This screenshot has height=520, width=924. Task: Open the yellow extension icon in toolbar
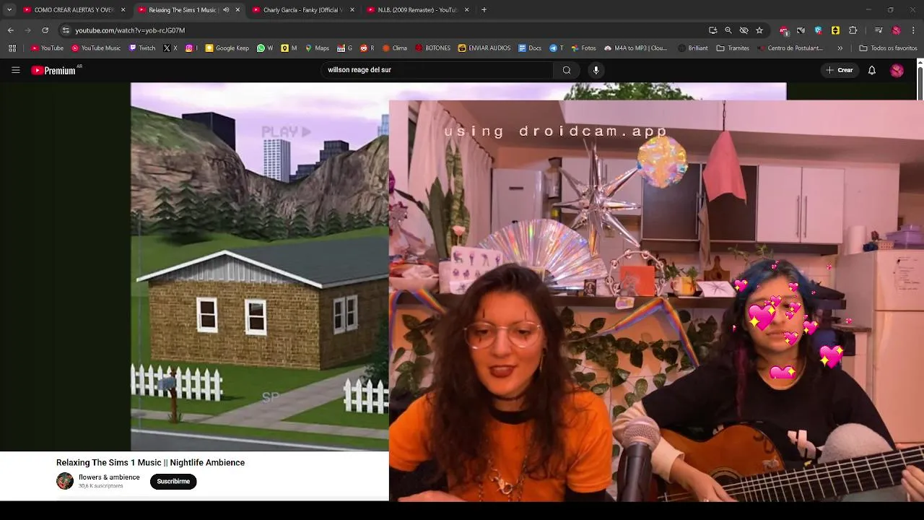835,30
